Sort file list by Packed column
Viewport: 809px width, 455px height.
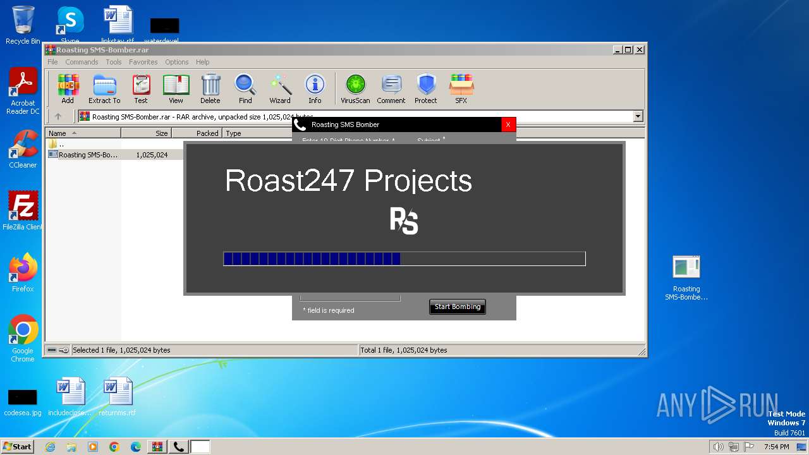pos(197,133)
